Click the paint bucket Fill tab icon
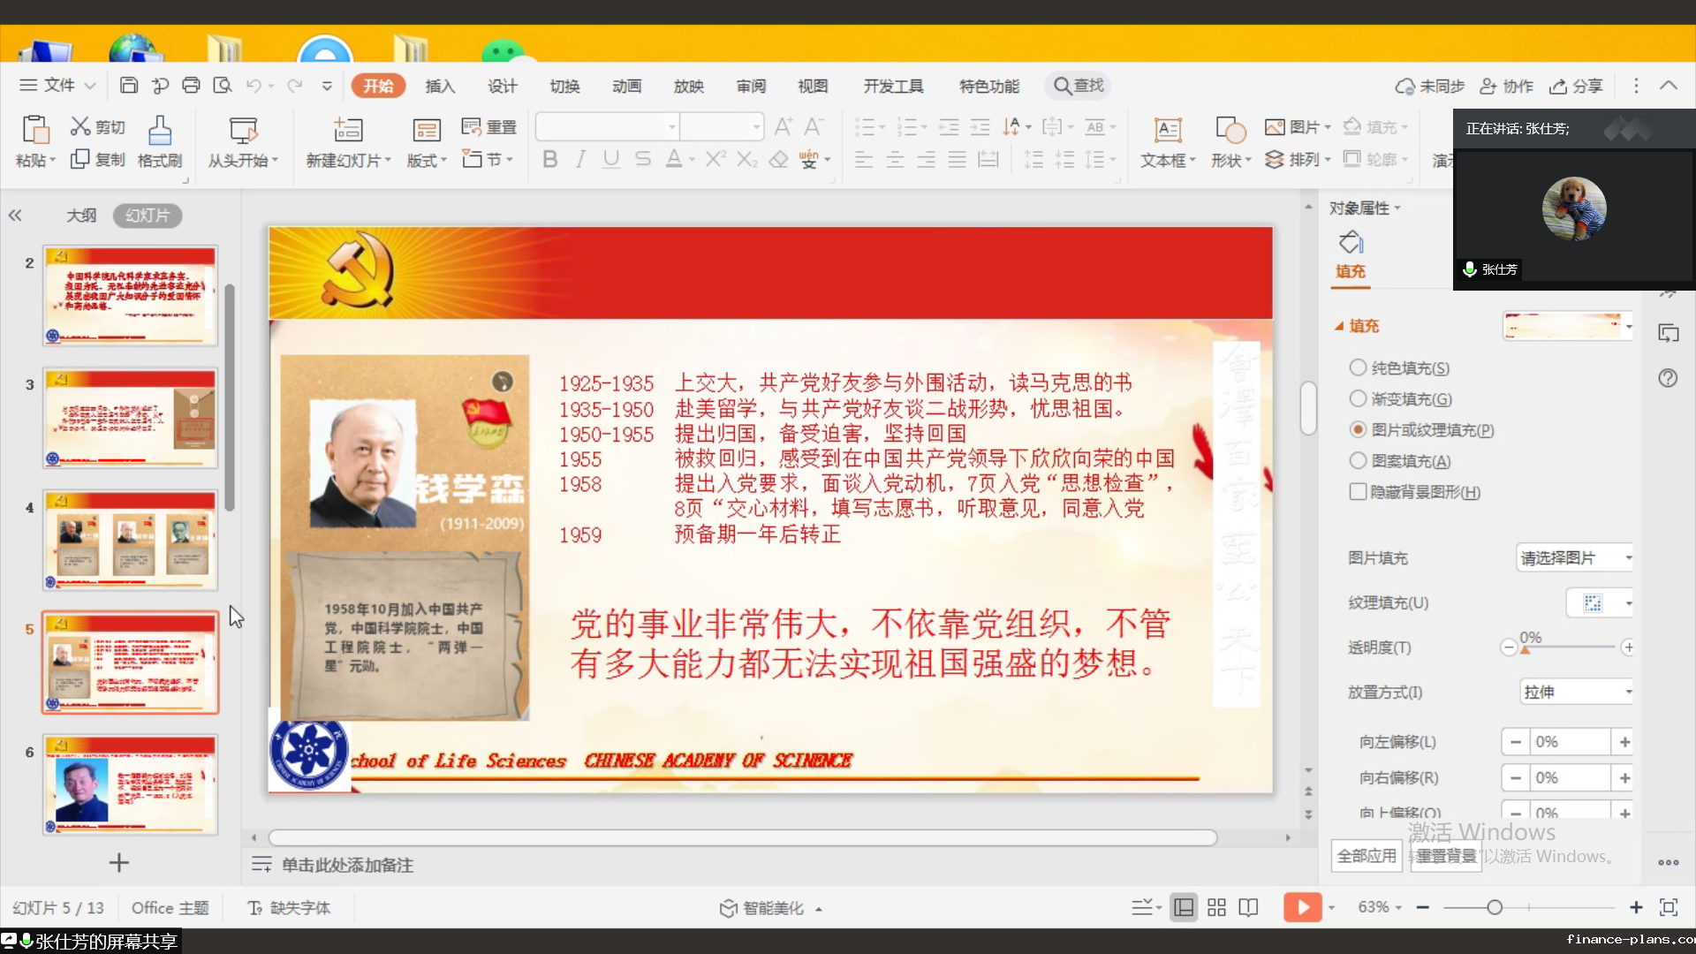The height and width of the screenshot is (954, 1696). tap(1351, 242)
